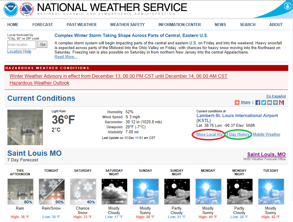
Task: Click the Enter location input field
Action: tap(22, 45)
